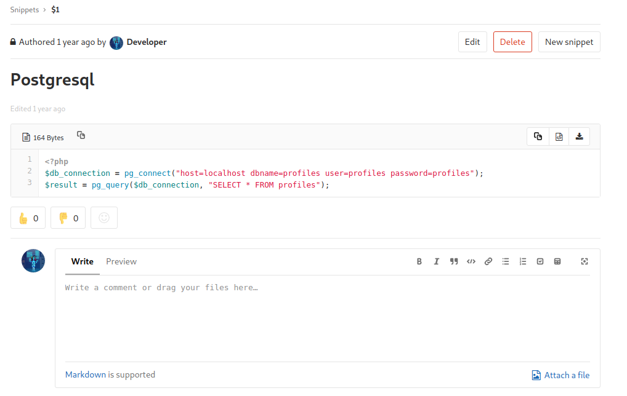The width and height of the screenshot is (627, 396).
Task: Insert a bulleted list
Action: tap(506, 261)
